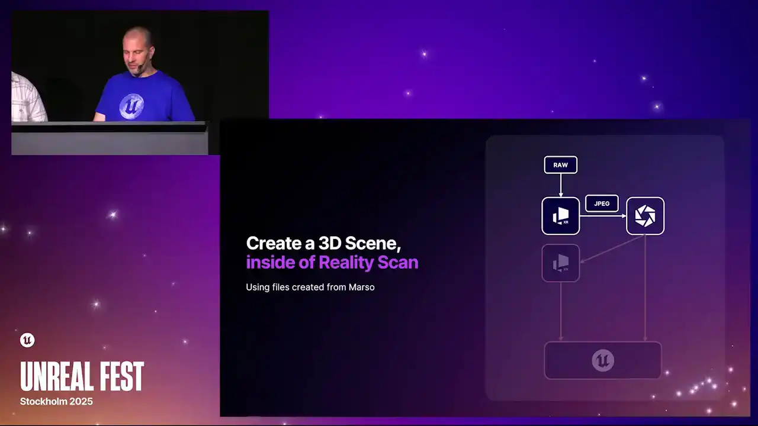Click the arrow from RAW to Marso

click(560, 185)
